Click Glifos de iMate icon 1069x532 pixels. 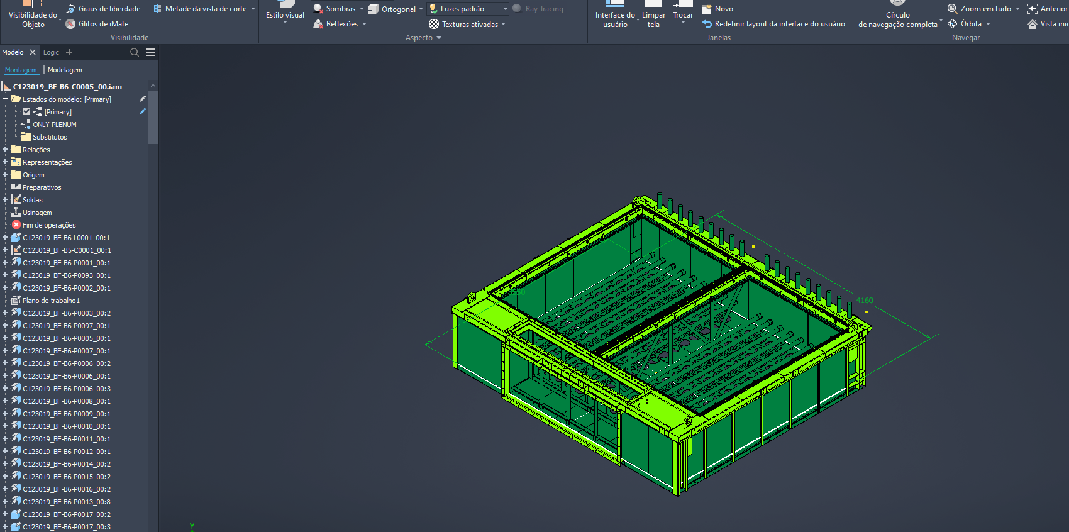point(71,24)
